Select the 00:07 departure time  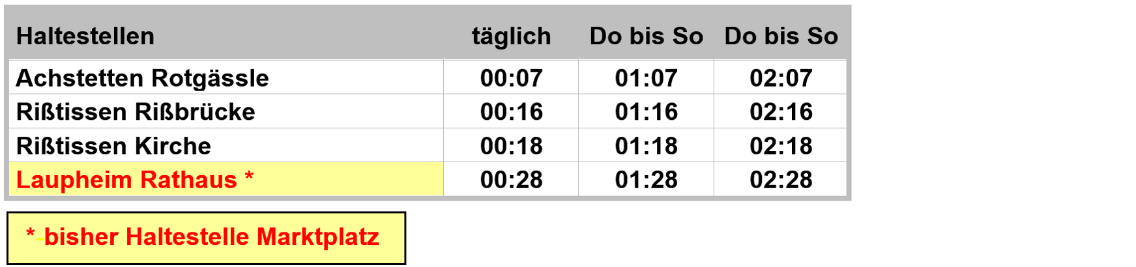[512, 78]
